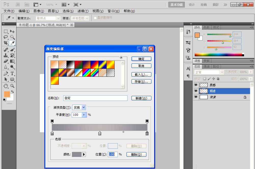
Task: Click color stop 颜色 swatch
Action: point(76,154)
